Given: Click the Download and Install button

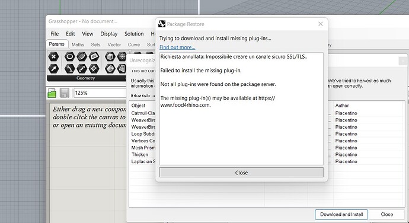Looking at the screenshot, I should click(341, 214).
